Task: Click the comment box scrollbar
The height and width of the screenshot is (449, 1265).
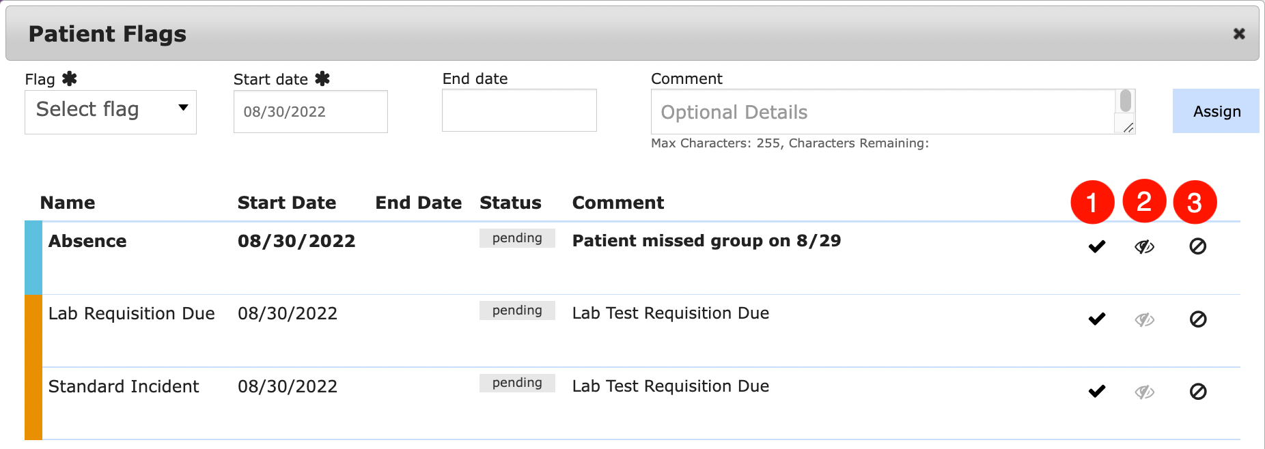Action: coord(1126,102)
